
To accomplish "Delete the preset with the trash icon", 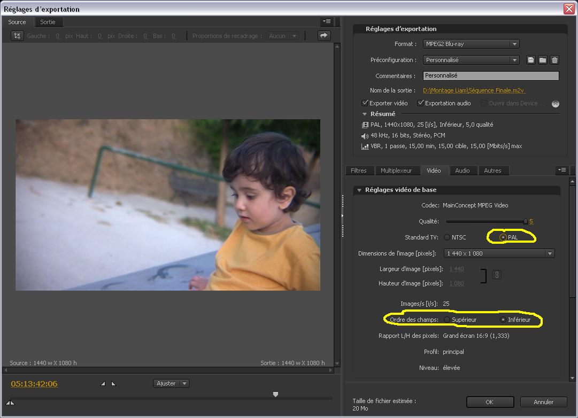I will tap(554, 60).
